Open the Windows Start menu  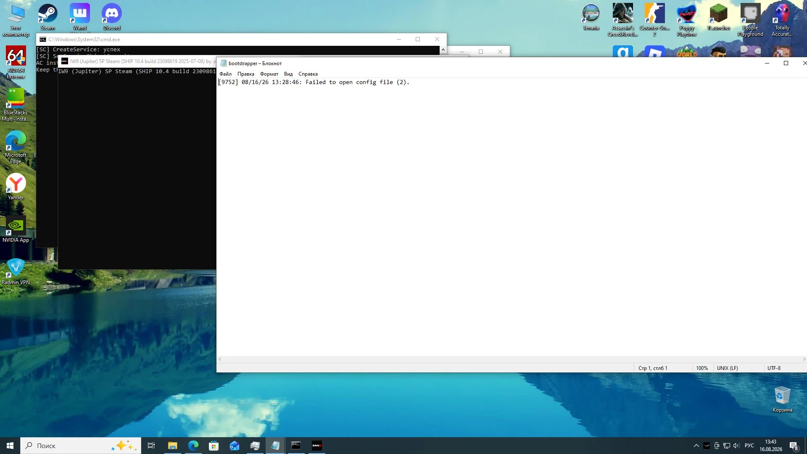click(10, 446)
